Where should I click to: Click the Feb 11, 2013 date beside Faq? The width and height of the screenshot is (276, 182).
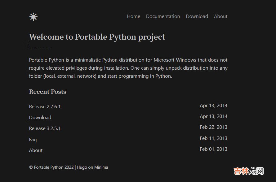pos(213,138)
